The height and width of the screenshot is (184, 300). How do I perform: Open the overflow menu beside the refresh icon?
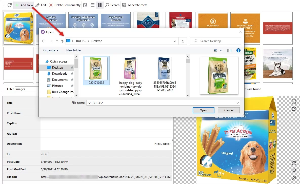point(4,5)
